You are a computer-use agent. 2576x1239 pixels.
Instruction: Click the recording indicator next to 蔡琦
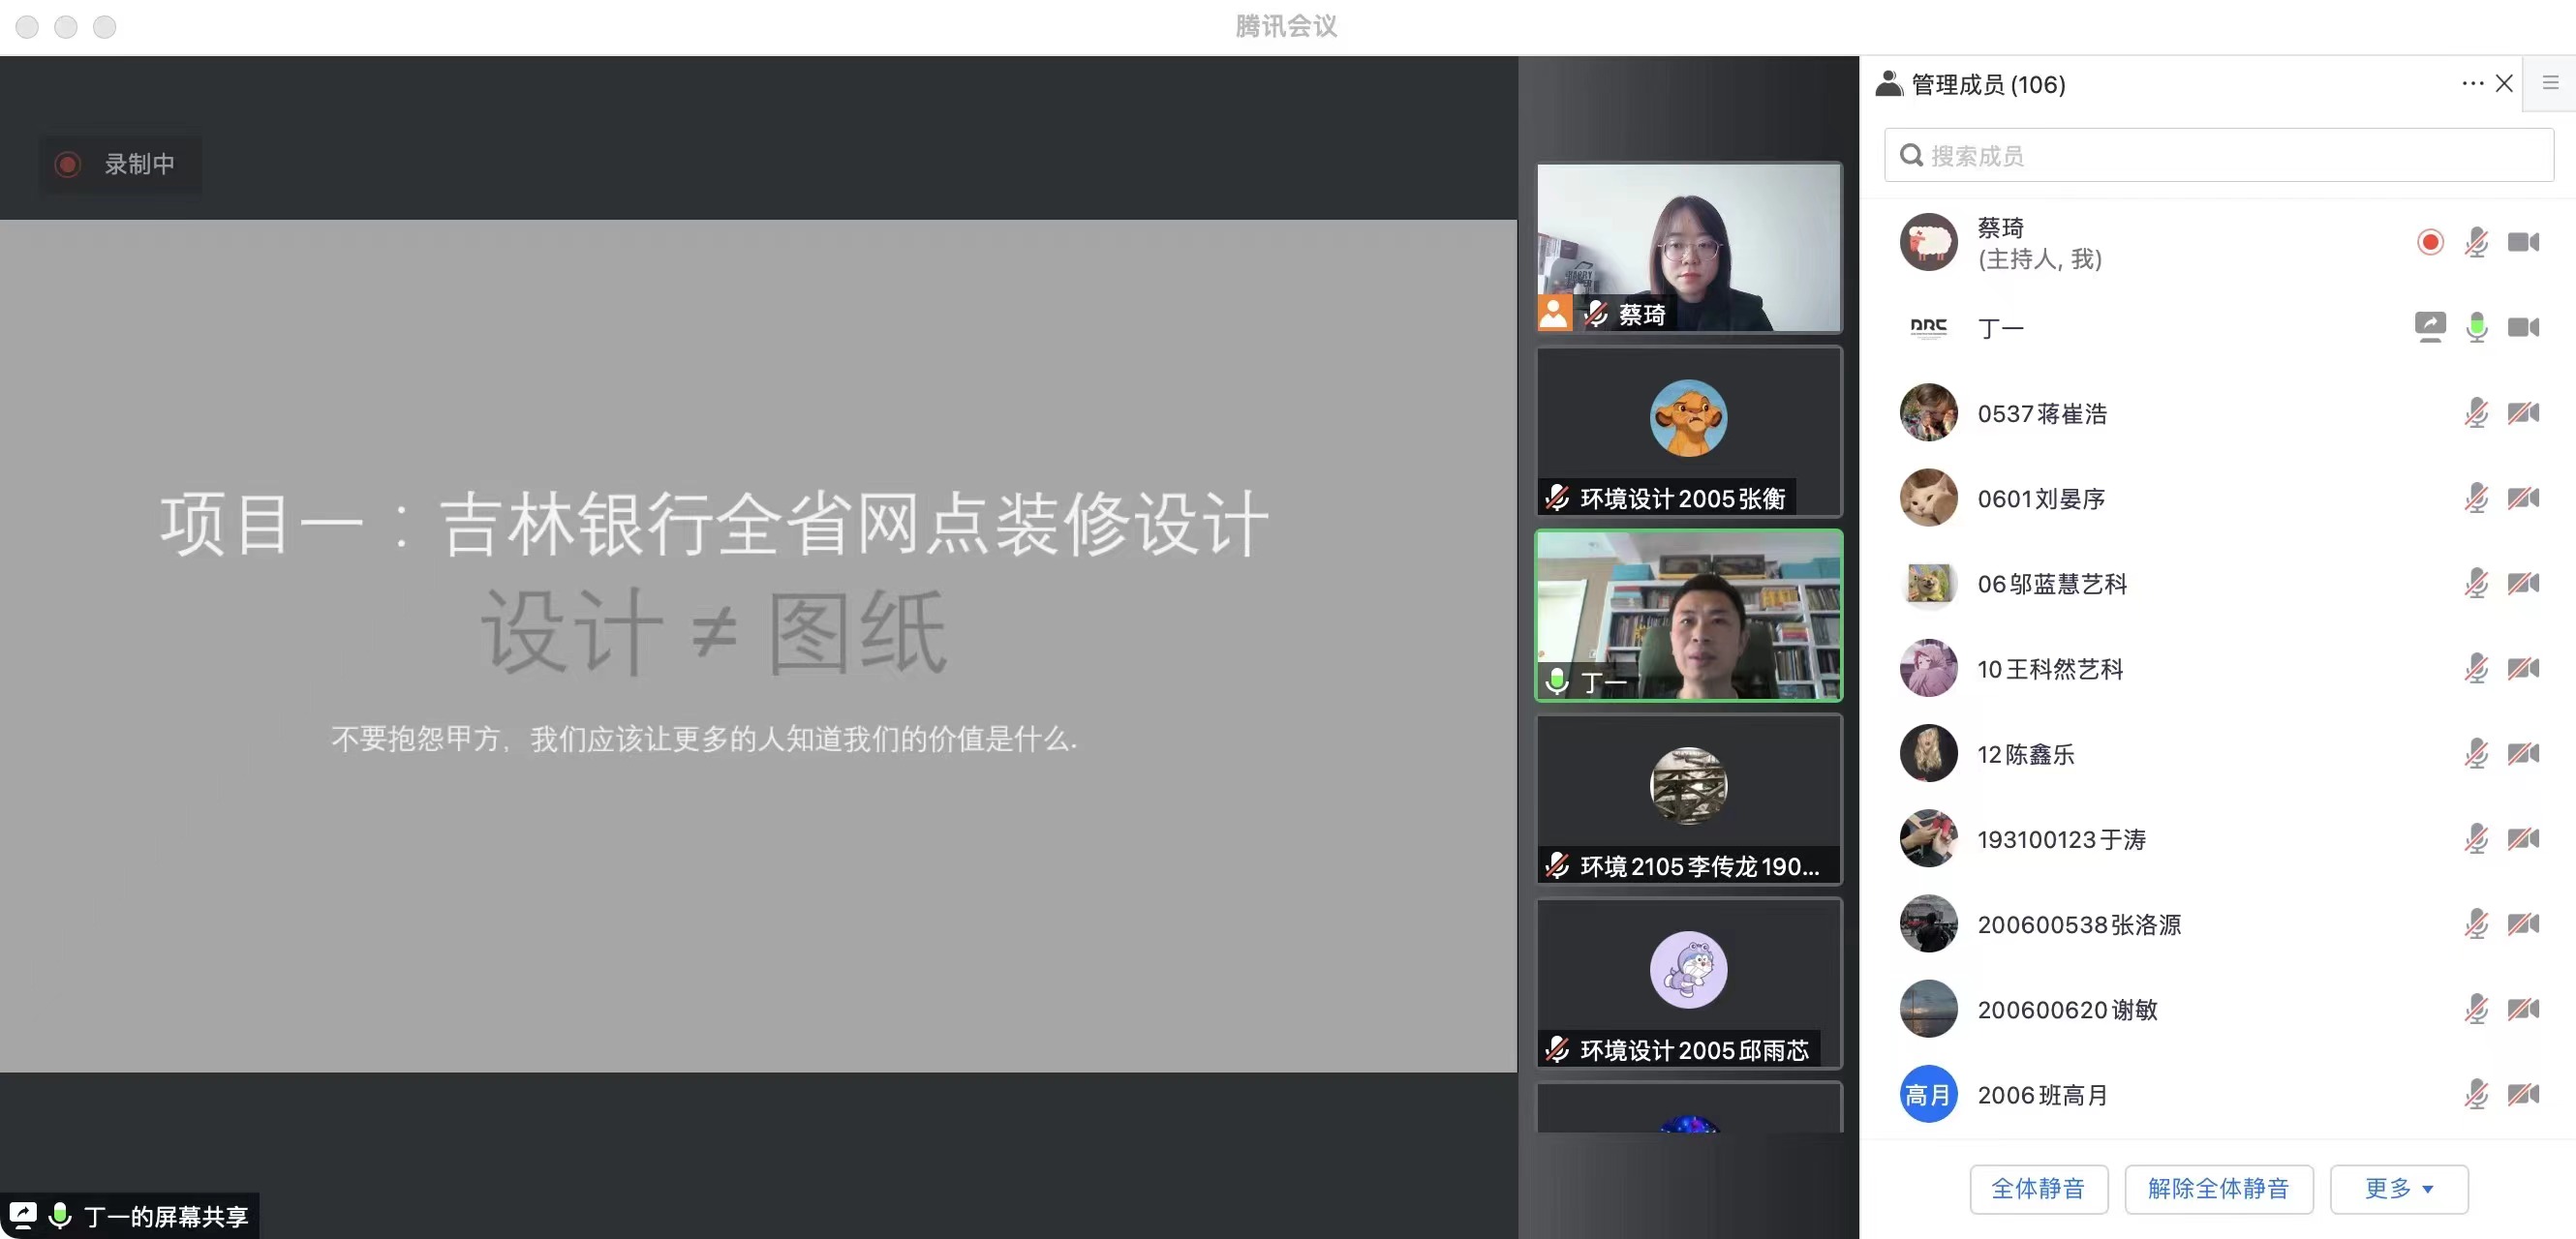(2430, 243)
